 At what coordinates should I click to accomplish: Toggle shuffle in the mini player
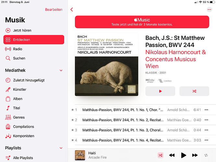[x=160, y=155]
